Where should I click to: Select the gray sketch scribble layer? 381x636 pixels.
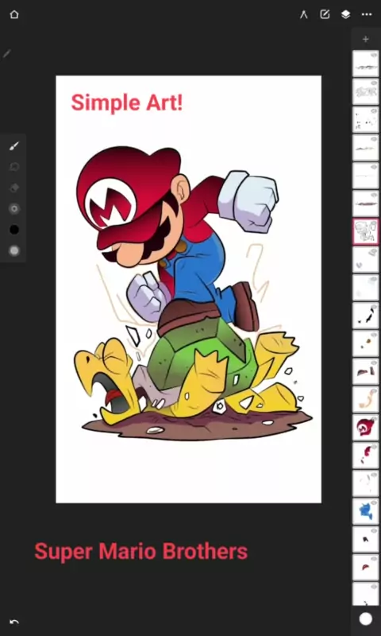point(366,91)
